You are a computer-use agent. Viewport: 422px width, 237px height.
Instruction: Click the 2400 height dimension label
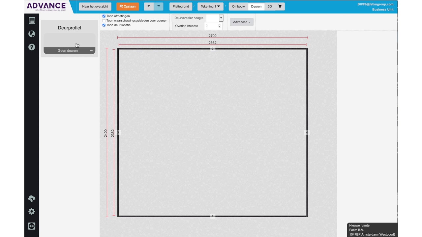click(x=106, y=133)
